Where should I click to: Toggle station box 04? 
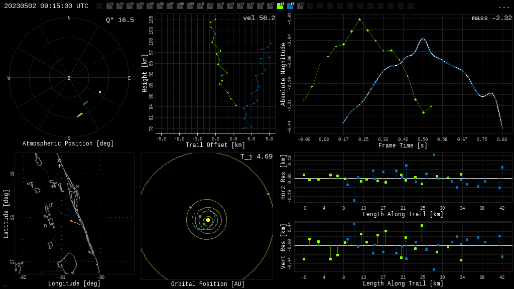(x=140, y=6)
